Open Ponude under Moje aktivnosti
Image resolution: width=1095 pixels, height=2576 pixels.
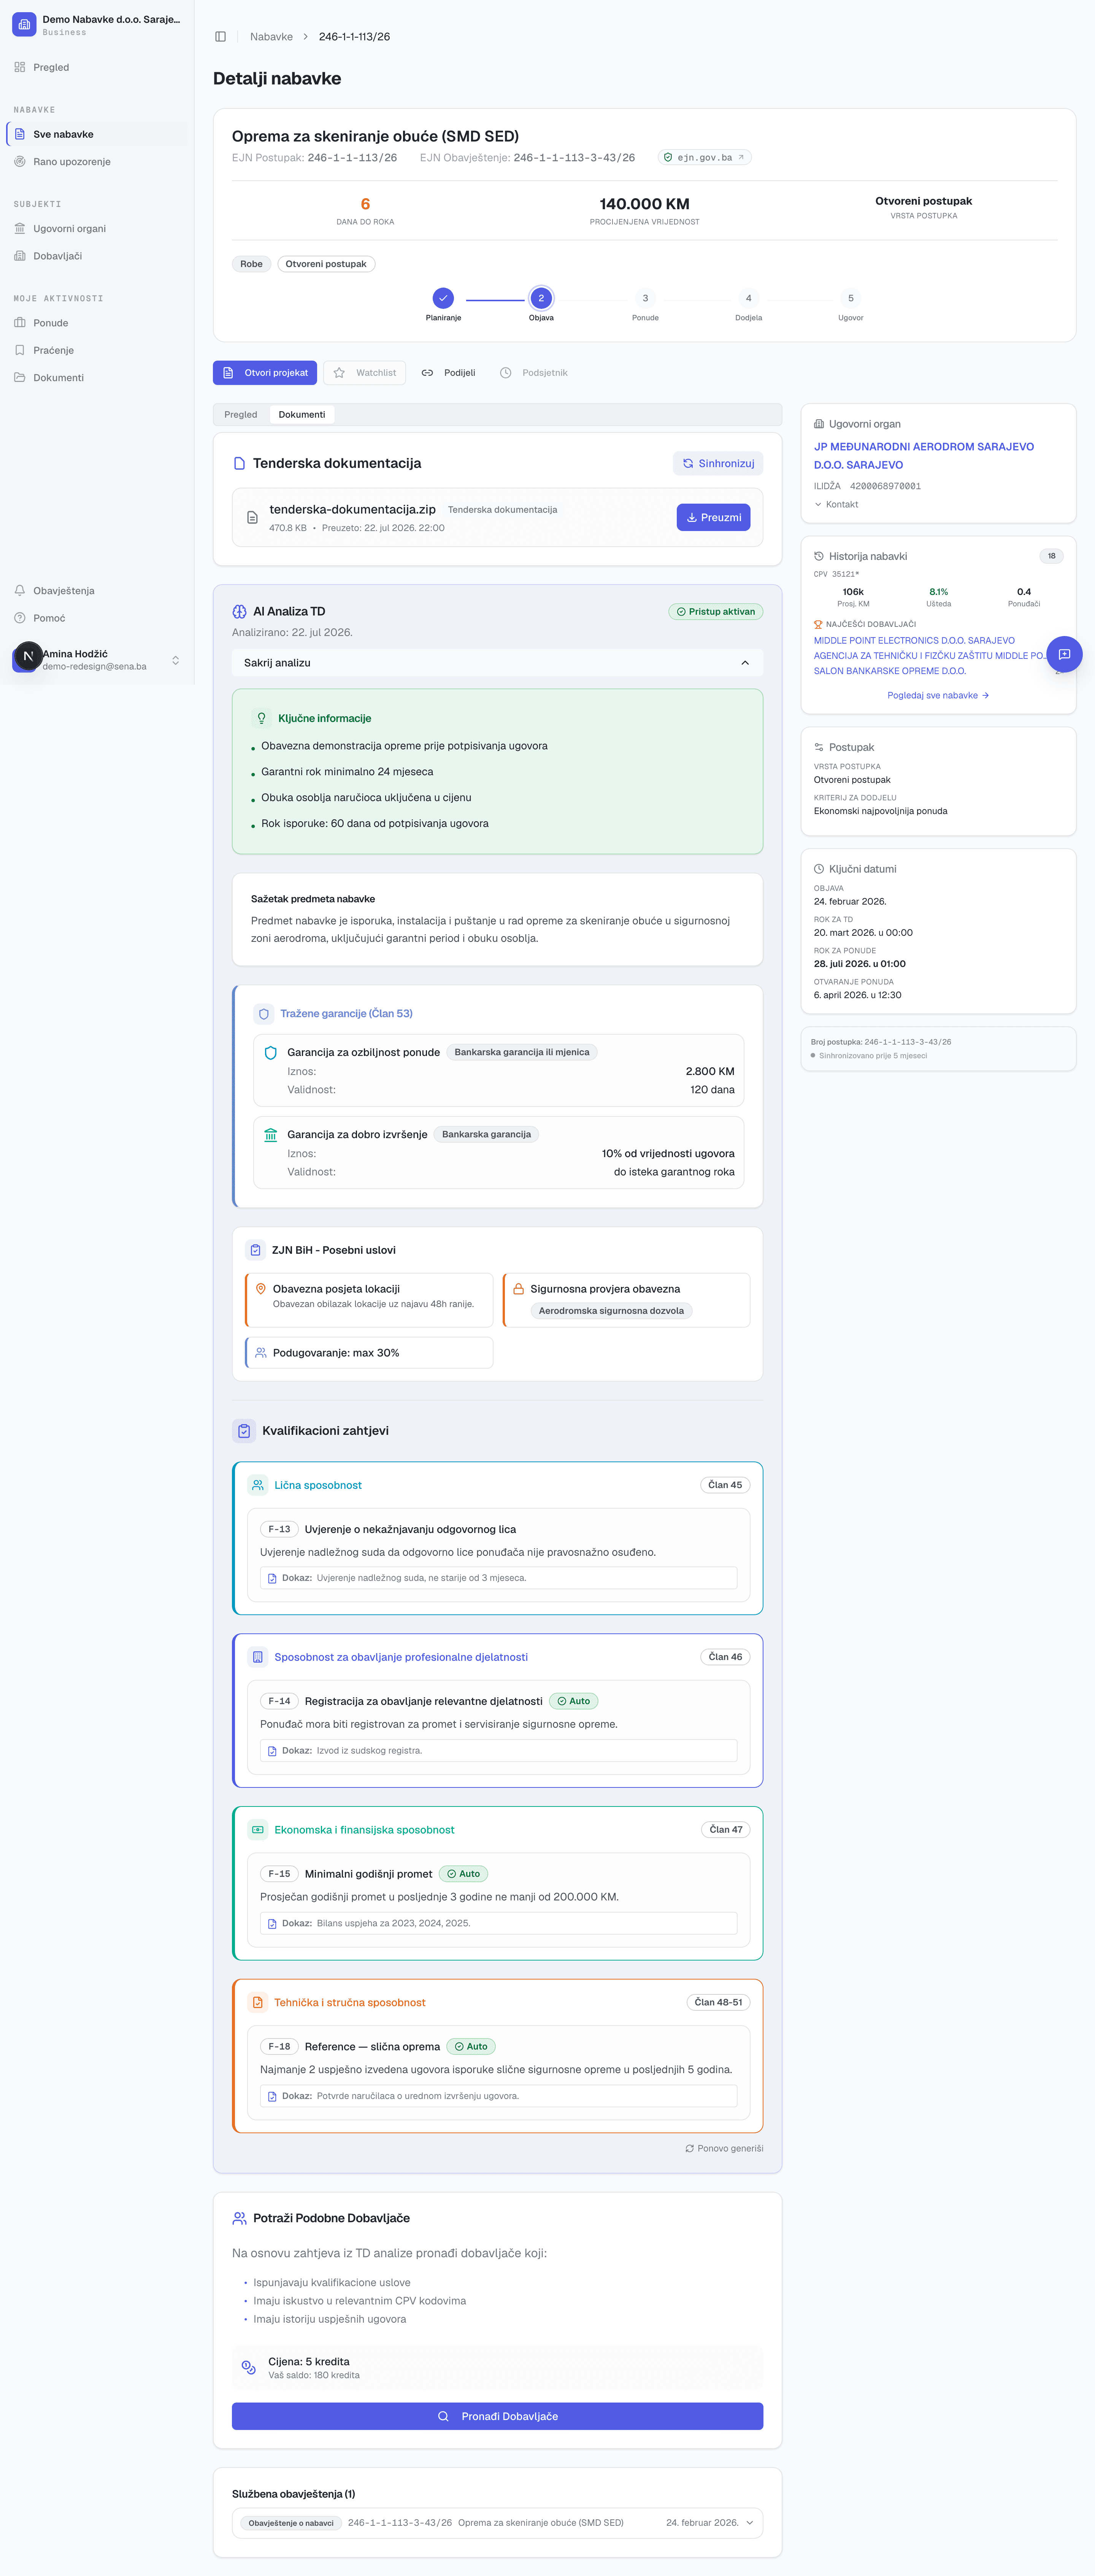[97, 323]
